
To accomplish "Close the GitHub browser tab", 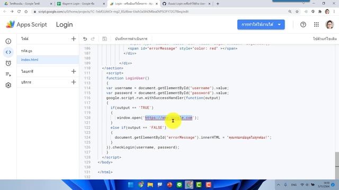I will (210, 4).
